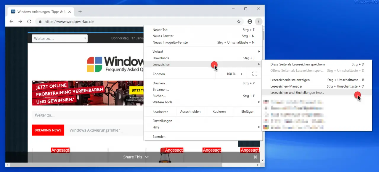Select the Lesezeichen menu entry
Viewport: 379px width, 172px height.
point(203,65)
